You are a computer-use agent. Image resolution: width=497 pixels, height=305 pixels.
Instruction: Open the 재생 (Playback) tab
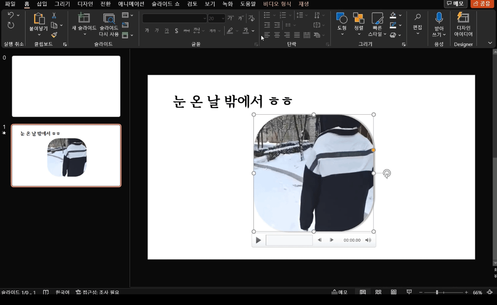tap(304, 4)
